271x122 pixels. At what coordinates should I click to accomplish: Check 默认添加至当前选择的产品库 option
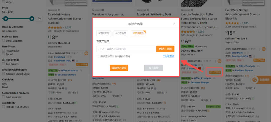tap(98, 56)
